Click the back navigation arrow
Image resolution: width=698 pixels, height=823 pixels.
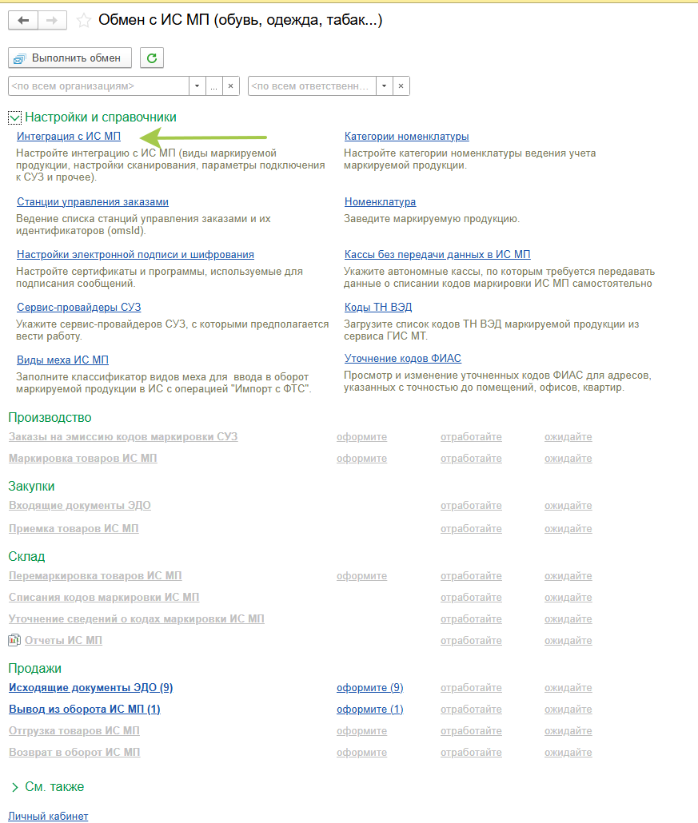pyautogui.click(x=23, y=21)
